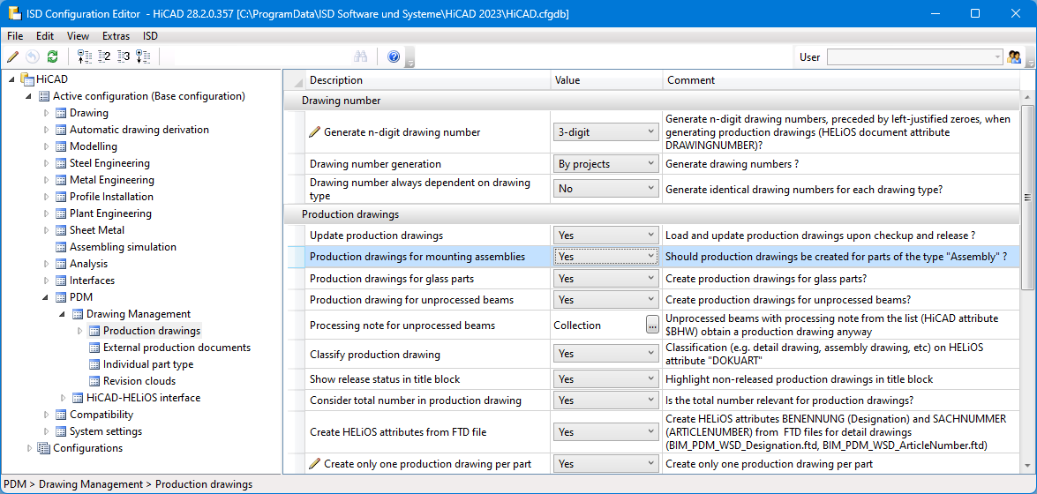Open help with the blue question mark icon
Screen dimensions: 1037x494
point(394,56)
